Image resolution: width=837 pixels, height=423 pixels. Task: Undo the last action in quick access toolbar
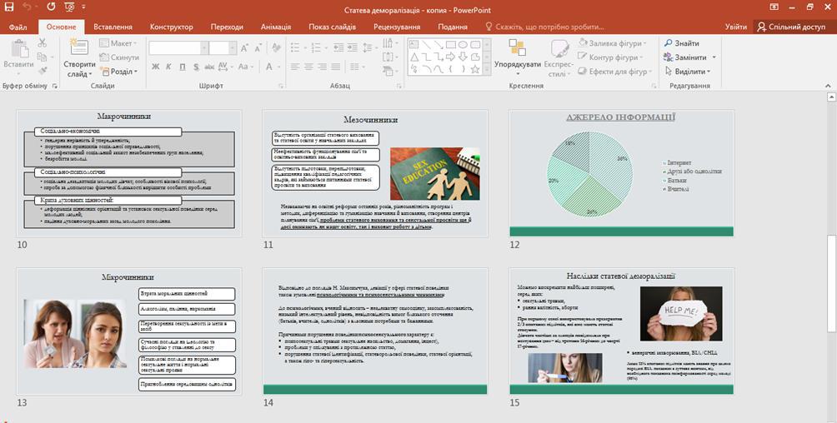(28, 7)
